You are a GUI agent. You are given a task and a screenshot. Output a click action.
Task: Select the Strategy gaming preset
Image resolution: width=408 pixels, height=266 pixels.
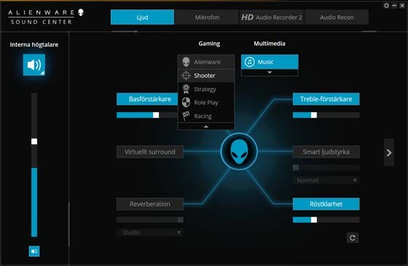205,89
